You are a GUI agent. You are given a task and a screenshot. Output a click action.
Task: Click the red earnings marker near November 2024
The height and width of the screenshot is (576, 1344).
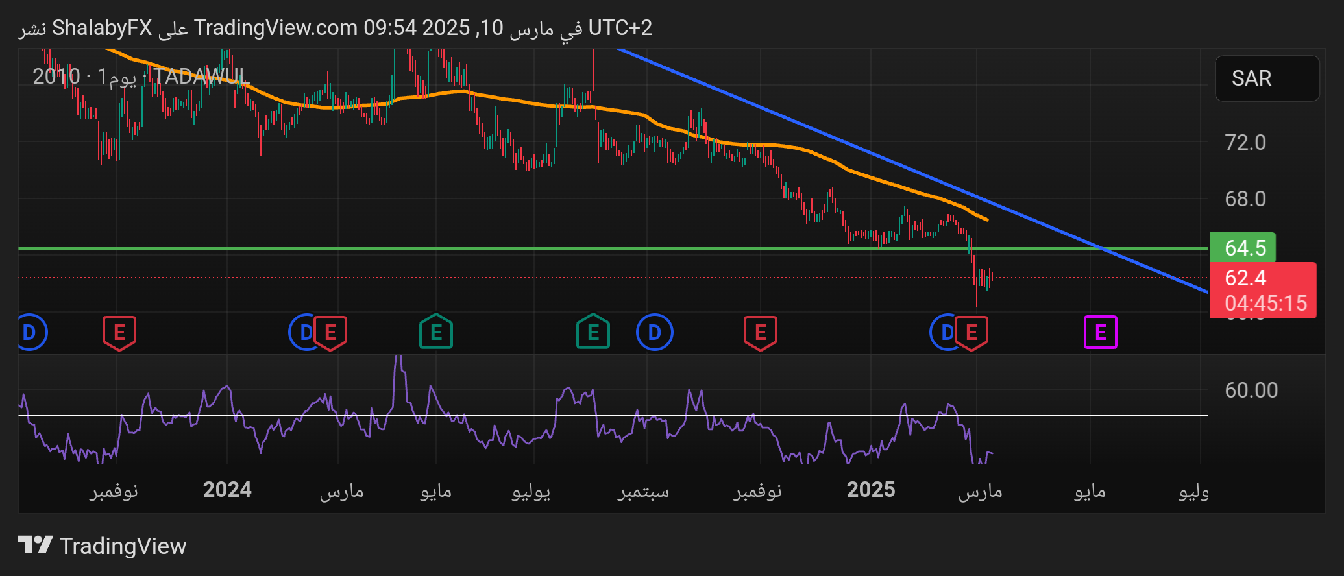coord(760,333)
